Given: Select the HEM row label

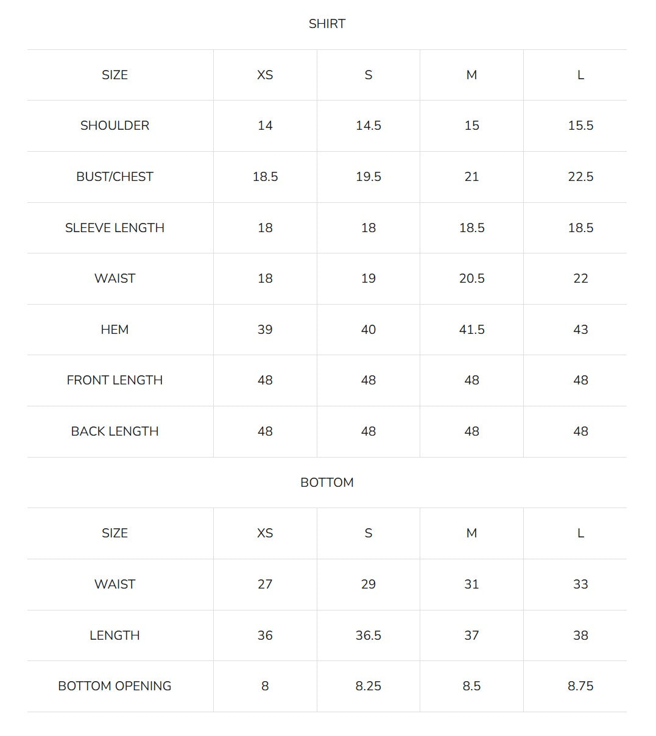Looking at the screenshot, I should tap(115, 330).
